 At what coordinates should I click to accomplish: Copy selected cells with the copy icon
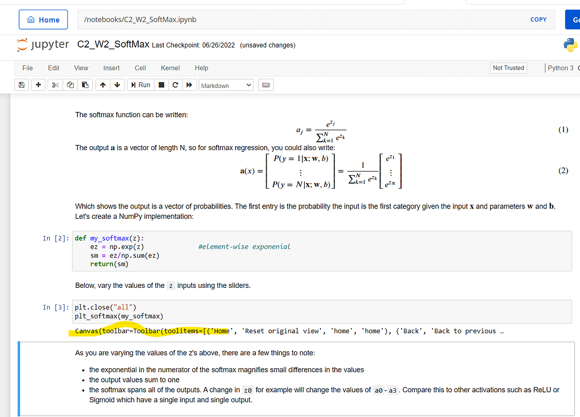pyautogui.click(x=70, y=84)
